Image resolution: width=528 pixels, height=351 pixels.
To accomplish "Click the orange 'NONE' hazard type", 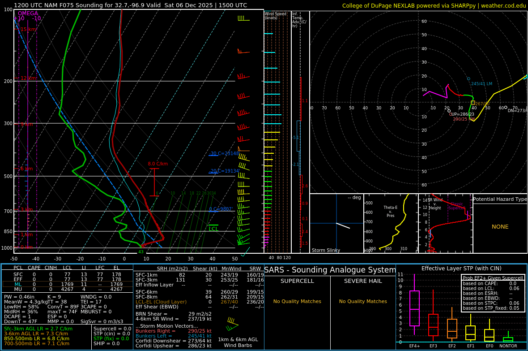I will pyautogui.click(x=500, y=227).
